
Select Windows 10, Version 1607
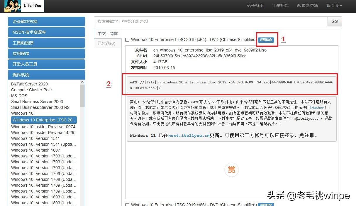(x=35, y=150)
